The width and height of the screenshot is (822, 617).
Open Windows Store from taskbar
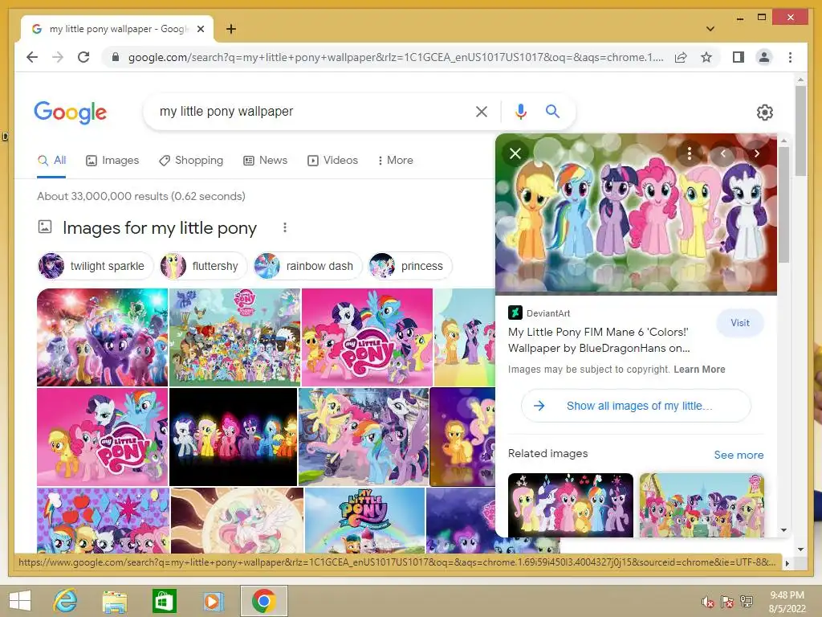pyautogui.click(x=164, y=600)
